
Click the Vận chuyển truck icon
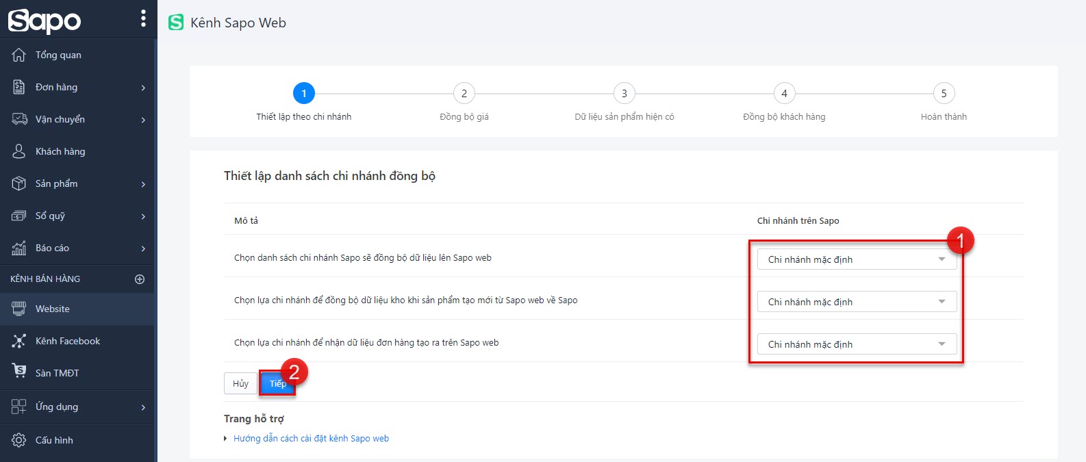(19, 119)
